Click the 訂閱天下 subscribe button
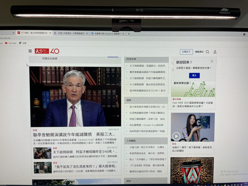Screen dimensions: 248x186 (186, 52)
